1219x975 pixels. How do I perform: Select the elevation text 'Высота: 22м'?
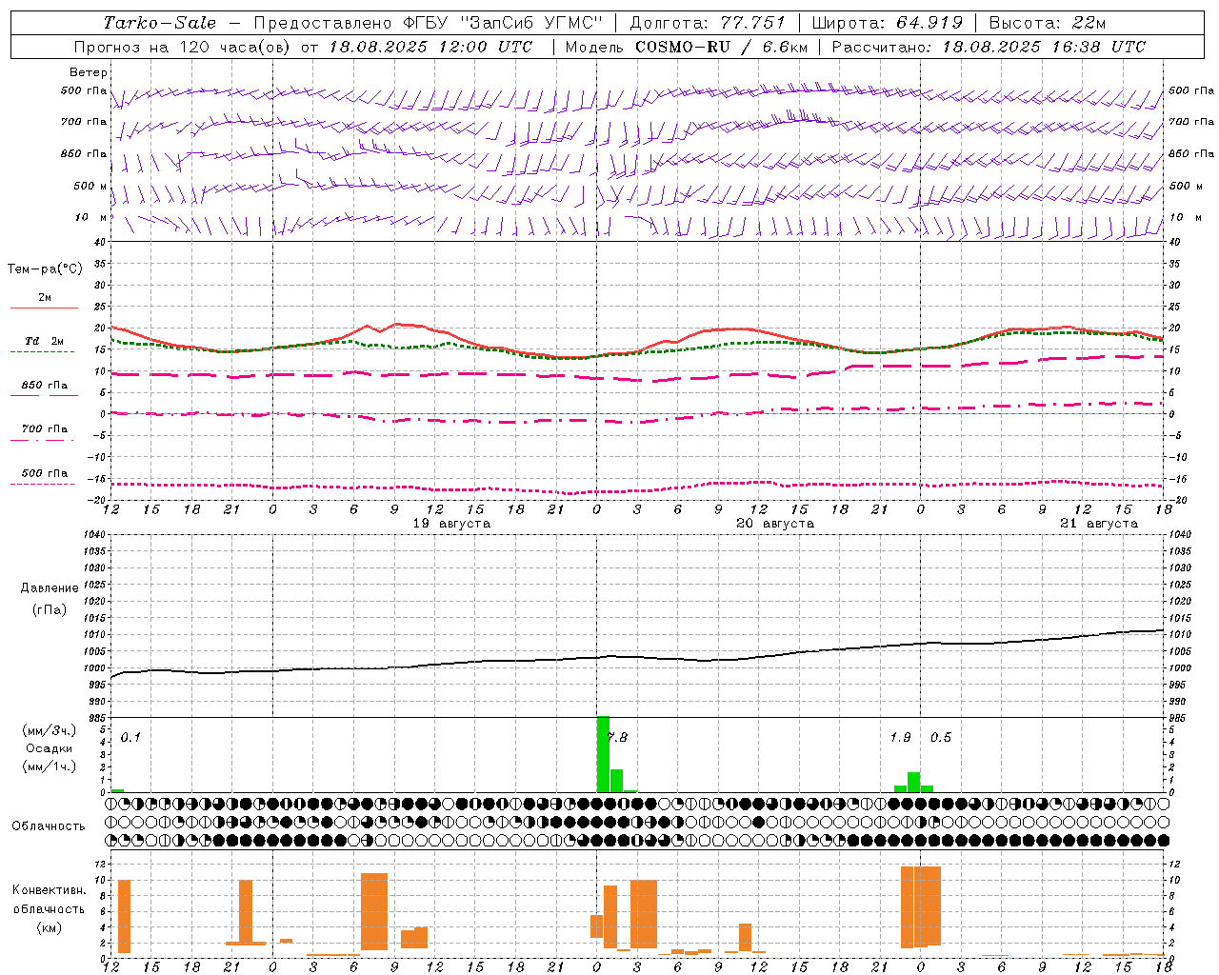[1048, 23]
